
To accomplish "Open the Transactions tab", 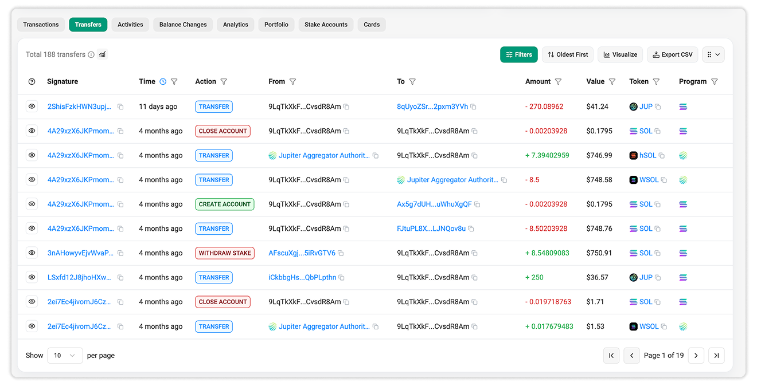I will 41,25.
